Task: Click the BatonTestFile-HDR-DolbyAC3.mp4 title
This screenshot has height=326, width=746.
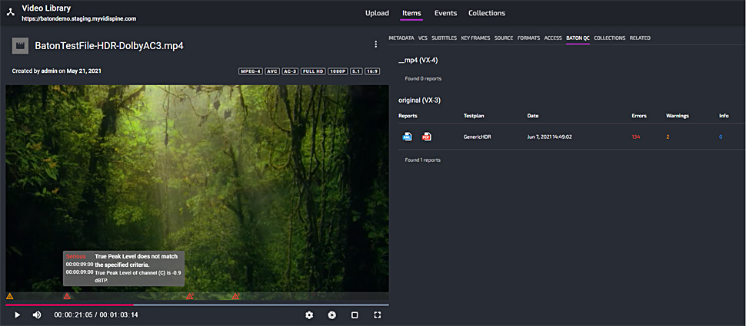Action: 109,45
